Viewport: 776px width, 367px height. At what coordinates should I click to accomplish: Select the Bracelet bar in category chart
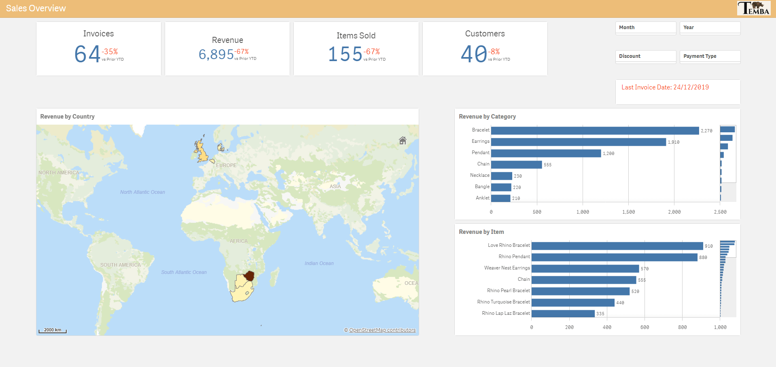(x=595, y=131)
